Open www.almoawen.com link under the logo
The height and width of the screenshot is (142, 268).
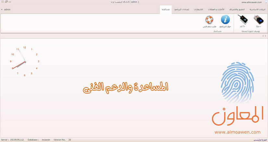click(237, 132)
